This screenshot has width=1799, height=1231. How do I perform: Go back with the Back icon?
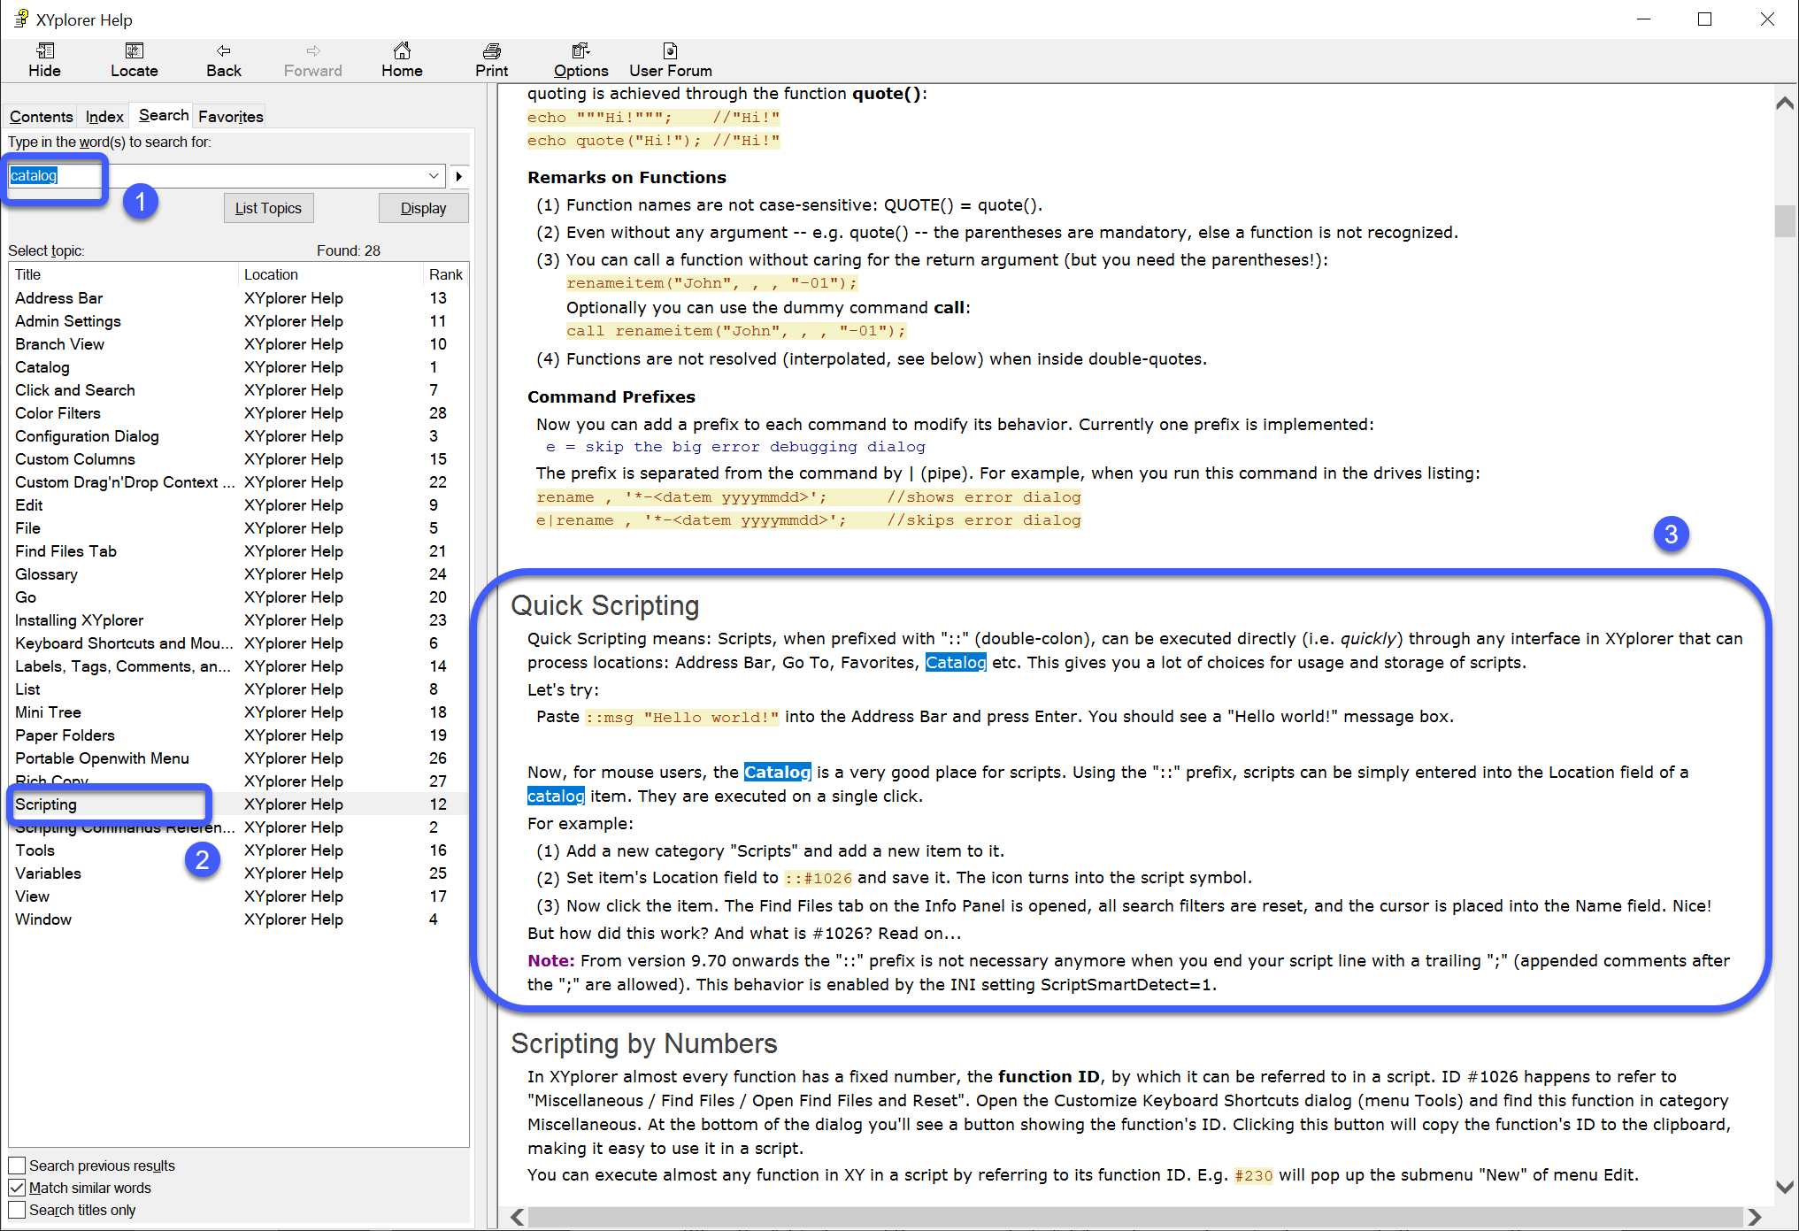[x=224, y=60]
